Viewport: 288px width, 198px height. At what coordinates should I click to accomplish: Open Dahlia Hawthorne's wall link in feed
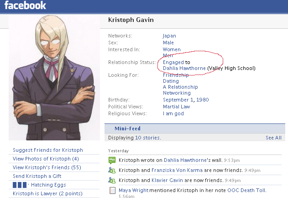185,161
